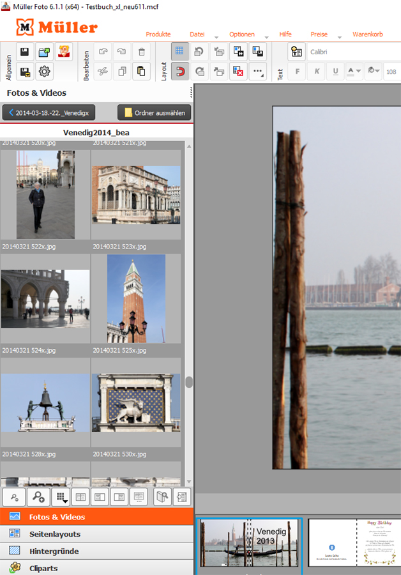Click the photo list vertical scrollbar handle
The height and width of the screenshot is (575, 401).
point(189,382)
